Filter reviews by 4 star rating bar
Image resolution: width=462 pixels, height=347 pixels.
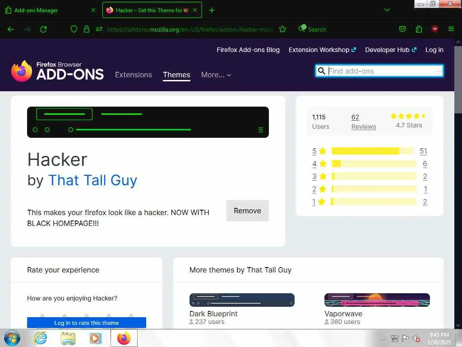pos(373,164)
